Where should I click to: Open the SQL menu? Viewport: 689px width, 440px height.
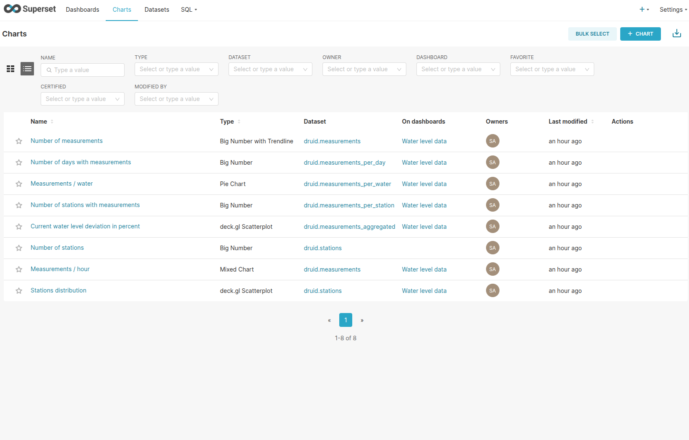click(189, 10)
